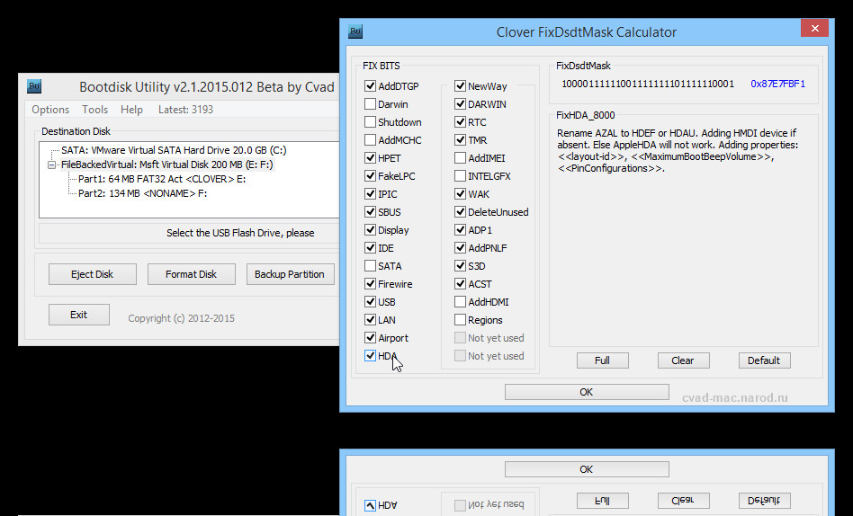Screen dimensions: 853x516
Task: Enable the AddHDMI checkbox
Action: click(460, 302)
